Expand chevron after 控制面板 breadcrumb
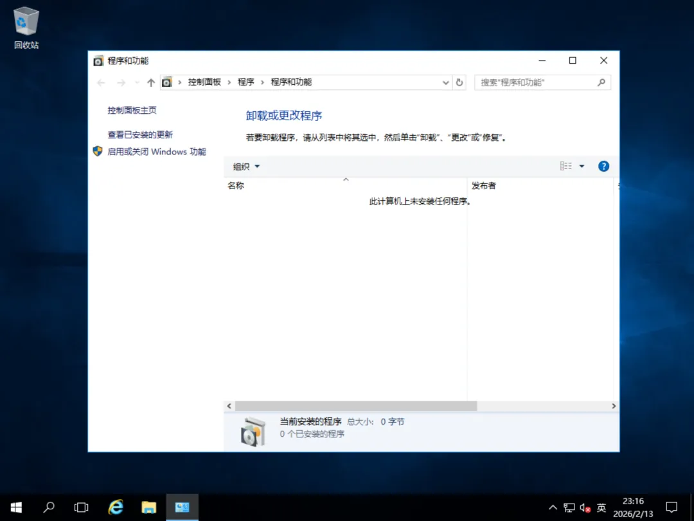This screenshot has height=521, width=694. pyautogui.click(x=229, y=82)
